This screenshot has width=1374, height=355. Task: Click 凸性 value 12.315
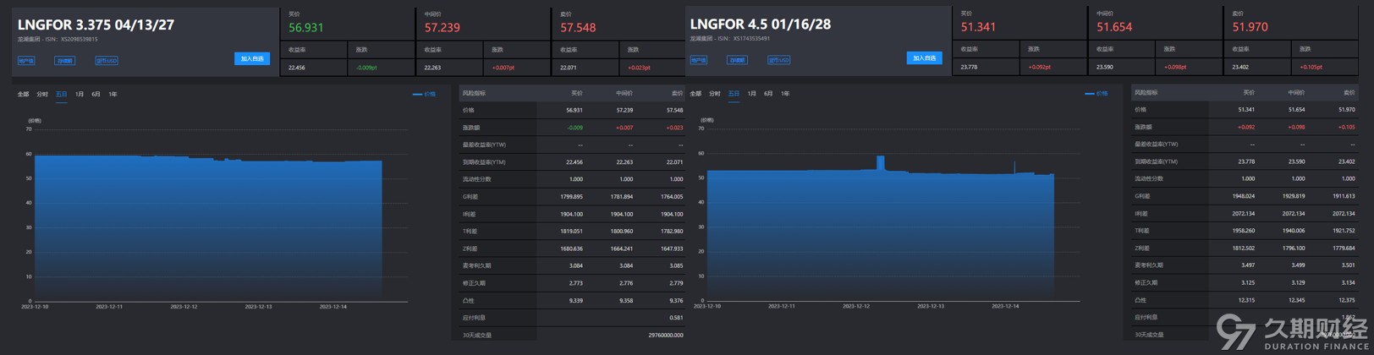tap(1247, 300)
